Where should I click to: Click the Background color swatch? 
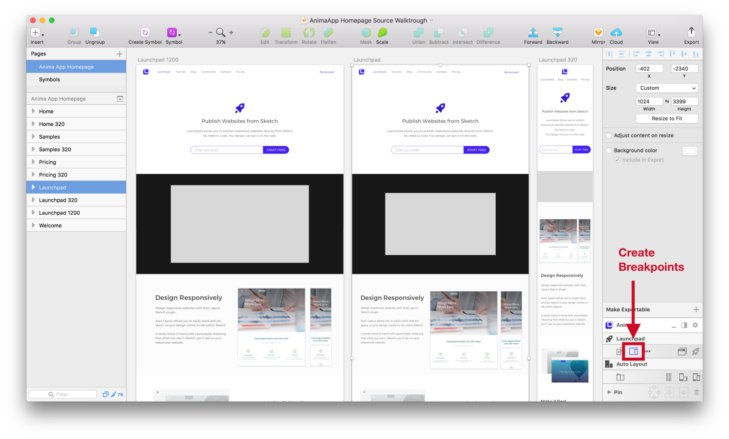tap(690, 150)
